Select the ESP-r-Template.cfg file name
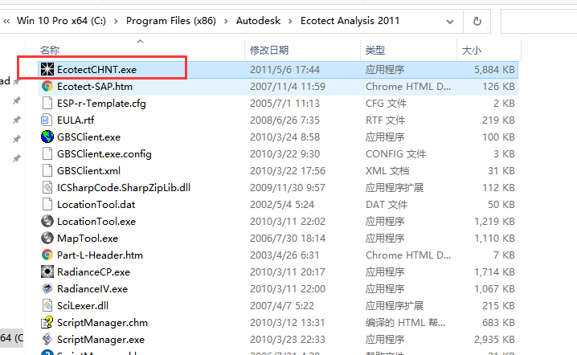Viewport: 577px width, 355px height. pyautogui.click(x=101, y=104)
